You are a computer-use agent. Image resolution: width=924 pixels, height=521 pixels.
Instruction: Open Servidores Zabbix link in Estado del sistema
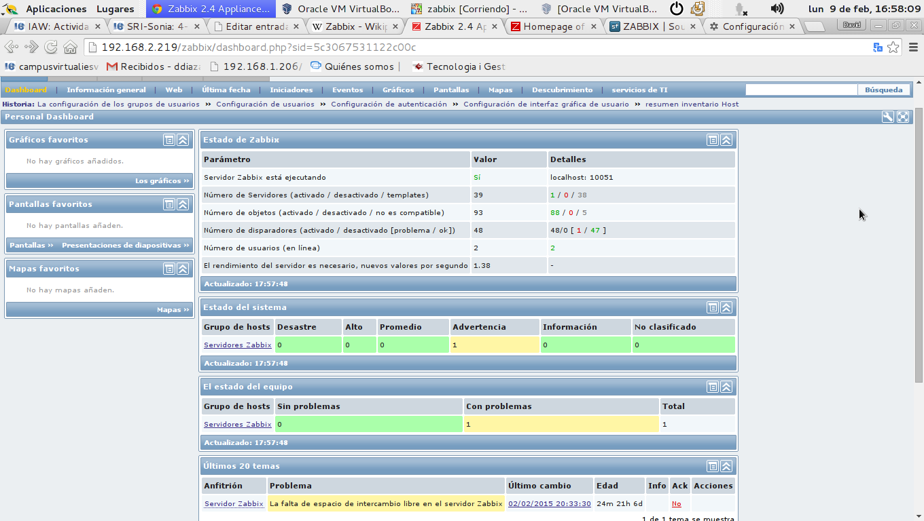click(x=237, y=345)
